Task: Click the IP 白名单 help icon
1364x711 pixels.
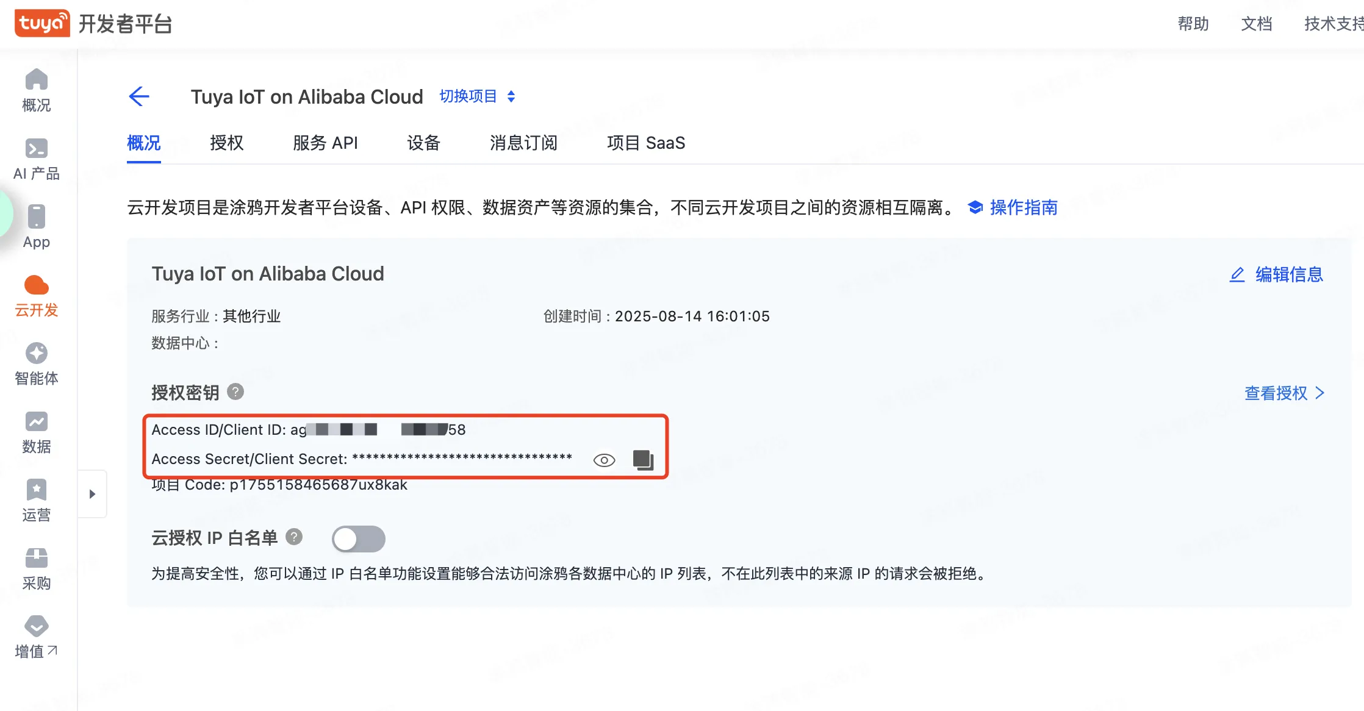Action: click(x=294, y=537)
